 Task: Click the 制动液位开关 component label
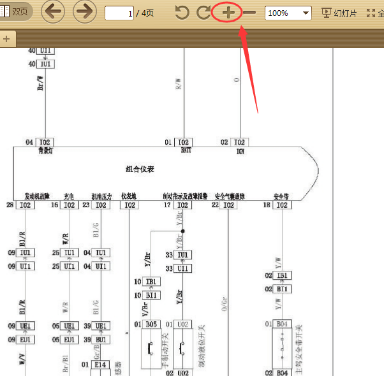202,346
